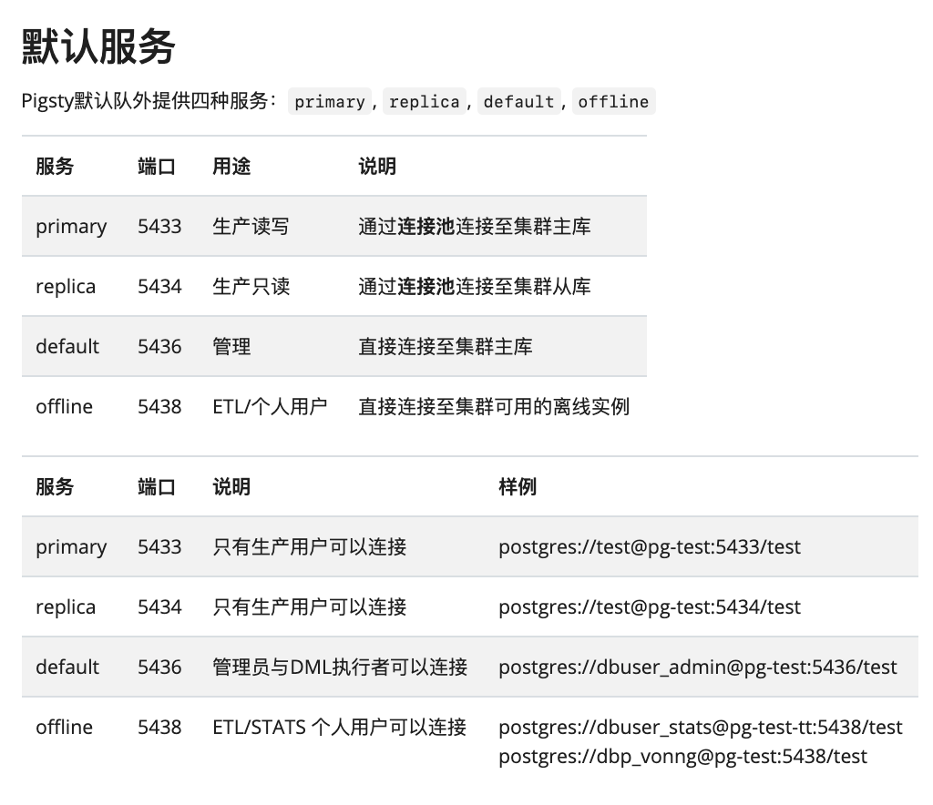This screenshot has height=805, width=933.
Task: Click the 生产只读 cell
Action: click(x=251, y=286)
